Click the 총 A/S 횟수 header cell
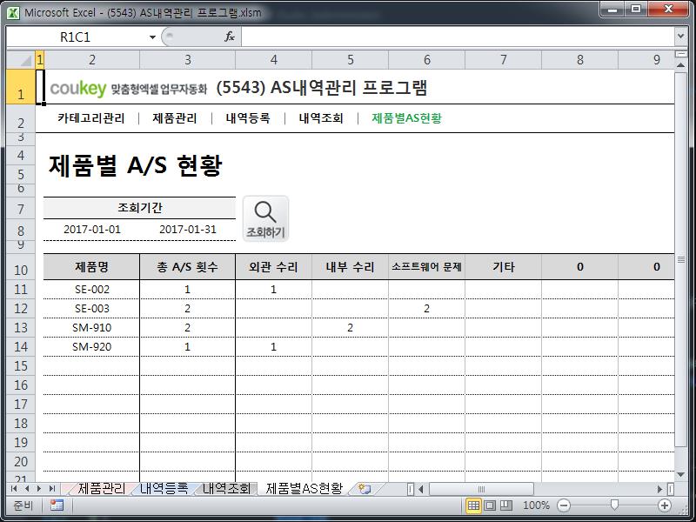The image size is (696, 522). pos(187,267)
